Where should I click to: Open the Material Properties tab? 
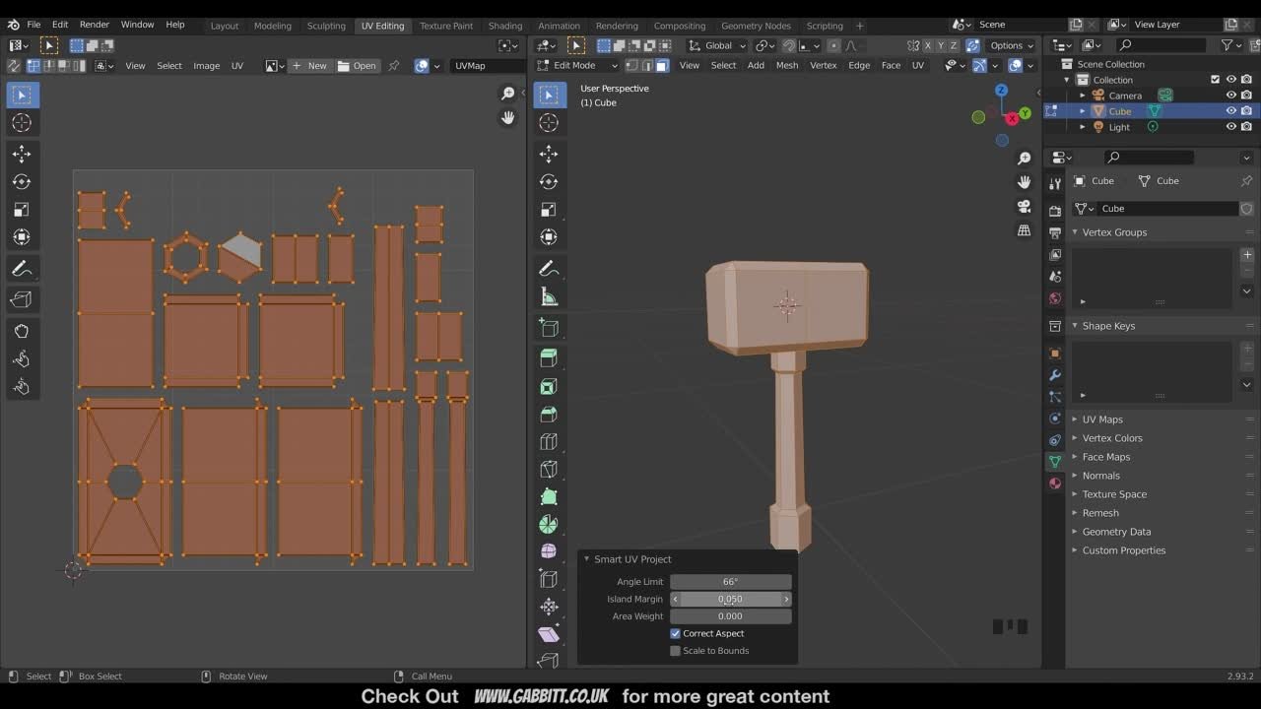coord(1055,483)
